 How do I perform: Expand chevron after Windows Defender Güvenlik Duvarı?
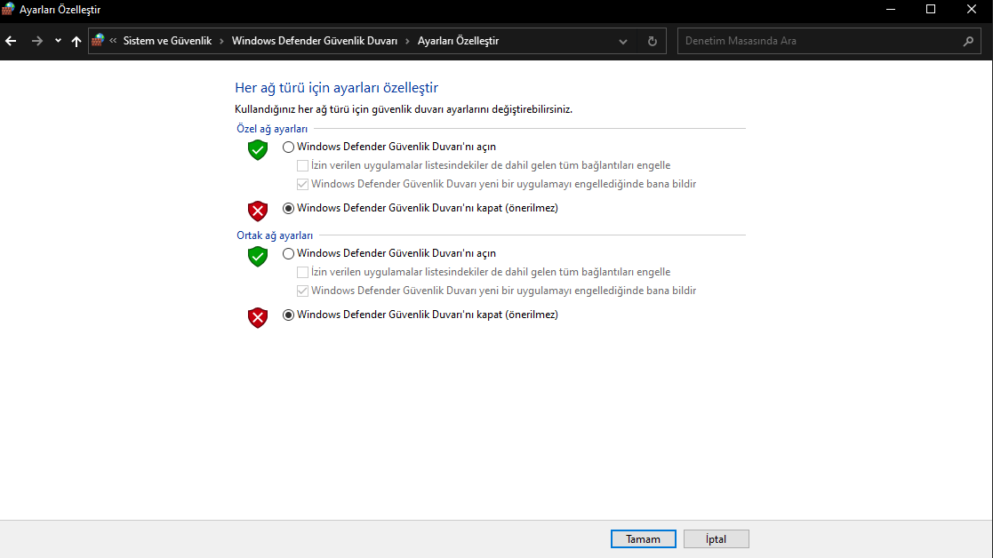[x=407, y=41]
